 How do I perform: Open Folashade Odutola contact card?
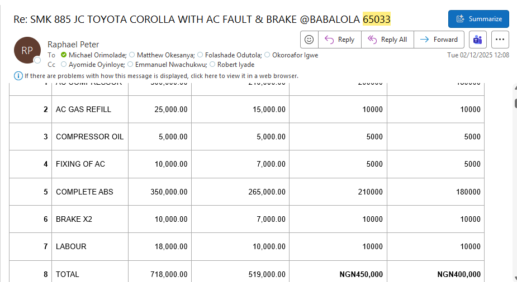pos(234,55)
